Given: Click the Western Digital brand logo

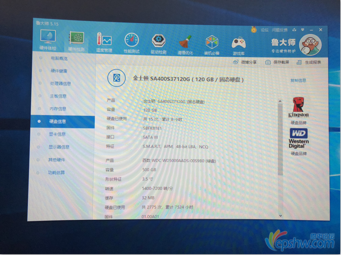Looking at the screenshot, I should (298, 138).
